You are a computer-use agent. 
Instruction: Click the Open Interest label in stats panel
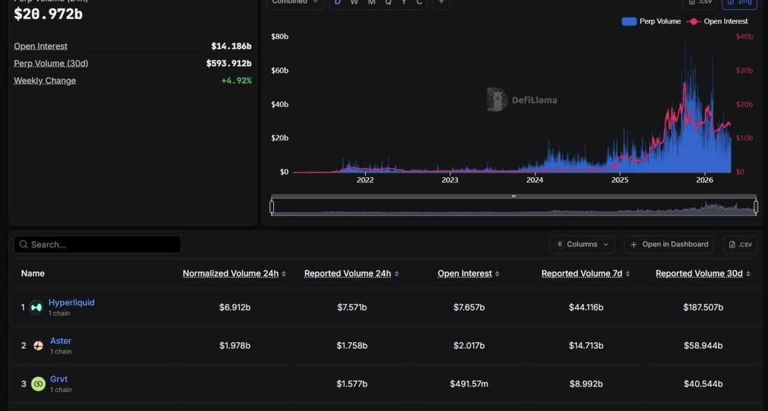point(41,46)
